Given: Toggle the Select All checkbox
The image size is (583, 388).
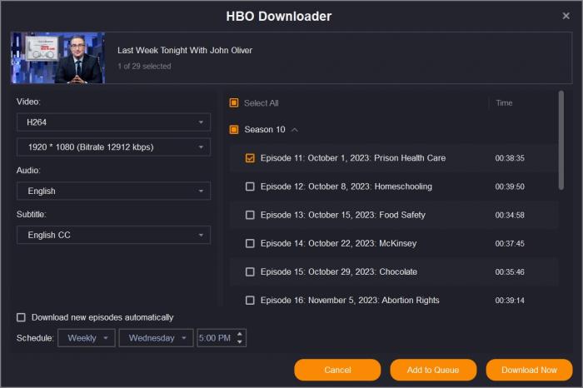Looking at the screenshot, I should (x=234, y=103).
